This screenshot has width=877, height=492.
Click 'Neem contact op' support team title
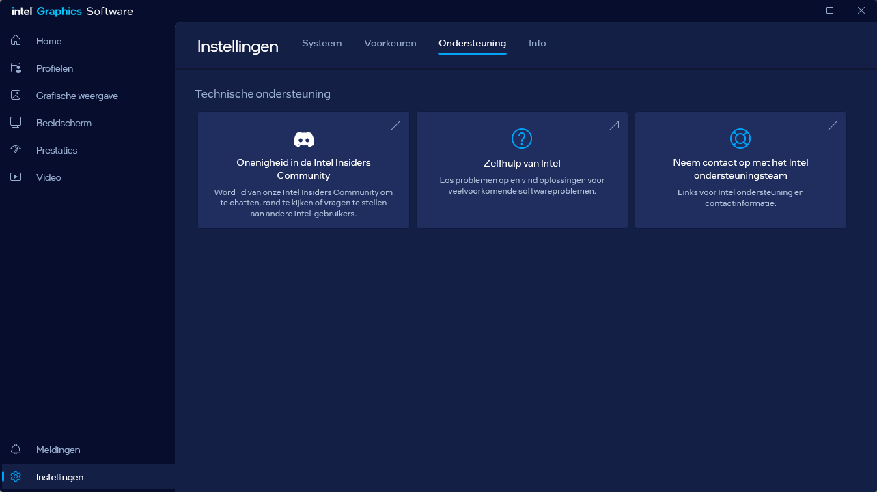pos(740,169)
